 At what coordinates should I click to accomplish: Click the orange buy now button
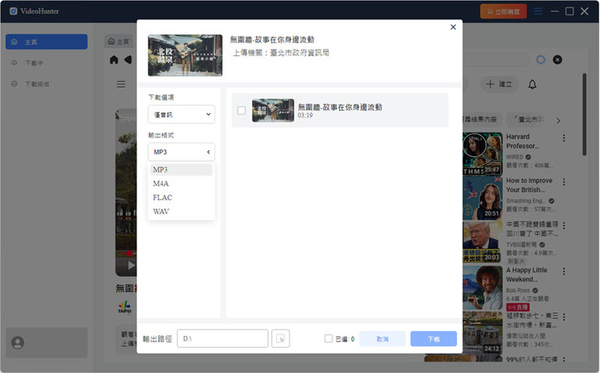pyautogui.click(x=503, y=11)
